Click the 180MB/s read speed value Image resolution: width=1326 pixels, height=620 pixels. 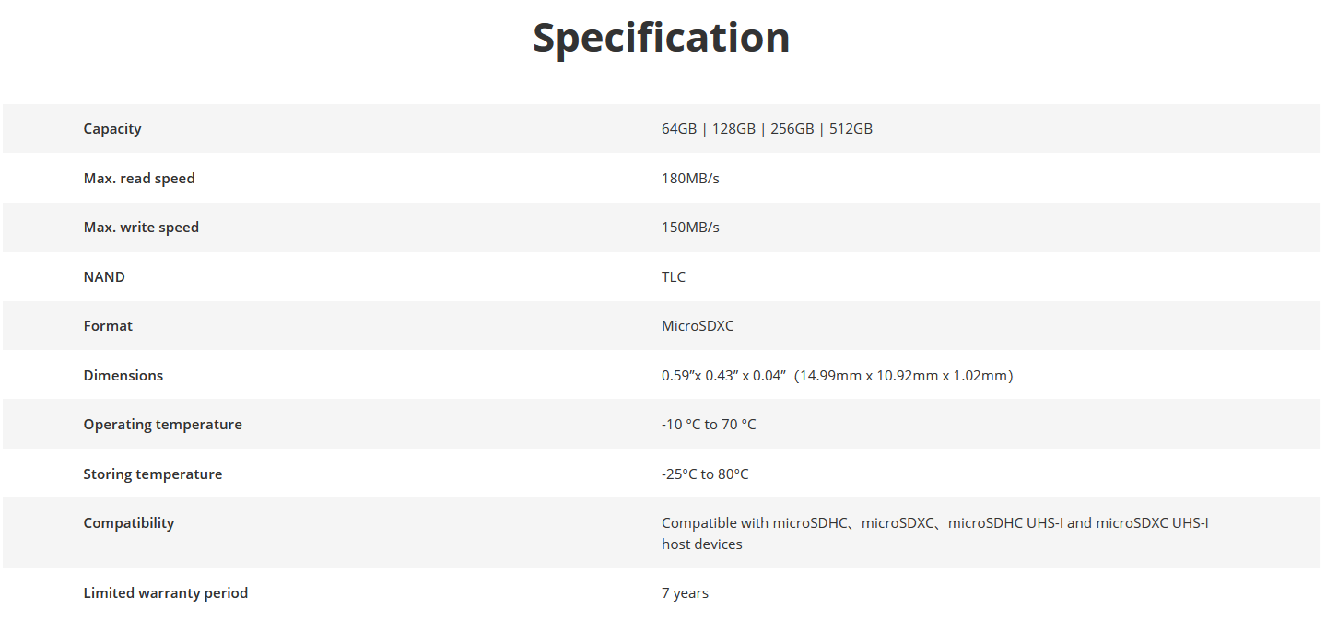pyautogui.click(x=690, y=179)
